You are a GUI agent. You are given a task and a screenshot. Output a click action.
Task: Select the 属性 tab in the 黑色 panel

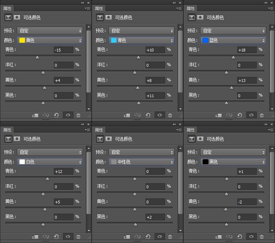(191, 130)
